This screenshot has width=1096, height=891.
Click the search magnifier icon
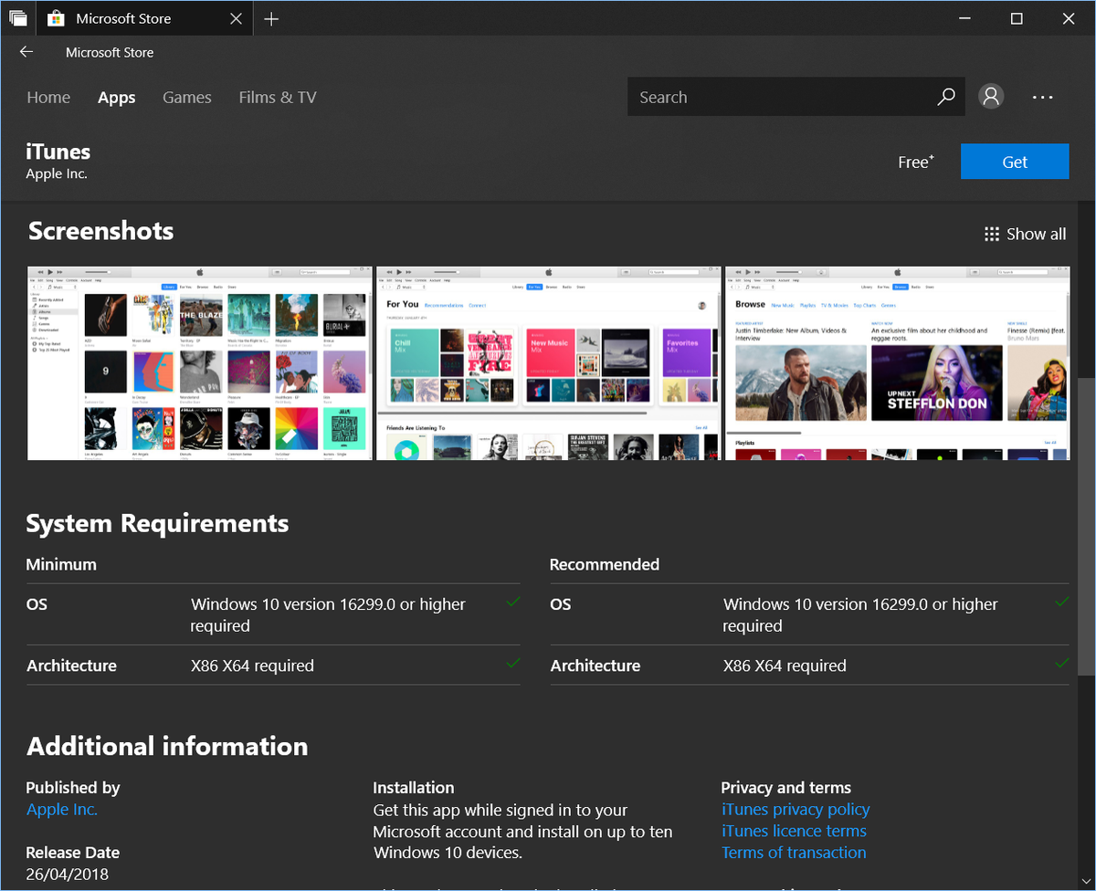(x=946, y=97)
